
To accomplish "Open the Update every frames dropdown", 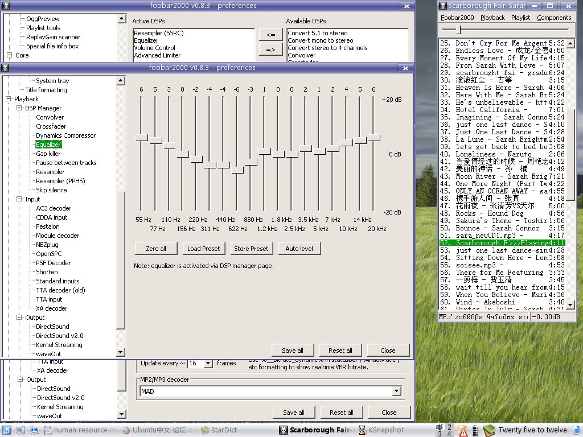I will (208, 364).
